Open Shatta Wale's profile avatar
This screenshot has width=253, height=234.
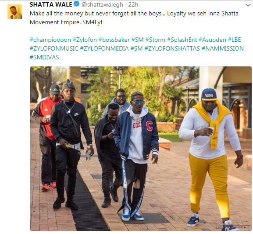(x=14, y=11)
